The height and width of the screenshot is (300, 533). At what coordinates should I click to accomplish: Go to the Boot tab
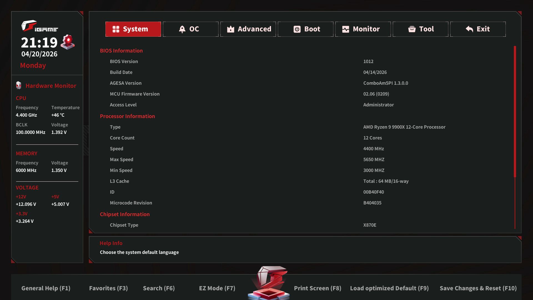(306, 29)
